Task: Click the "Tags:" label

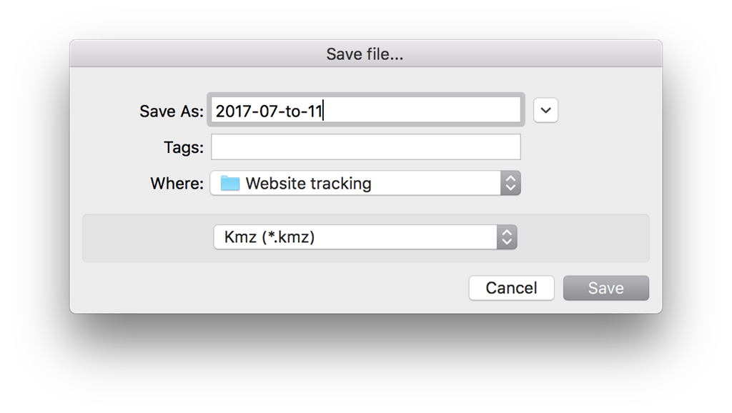Action: pos(183,147)
